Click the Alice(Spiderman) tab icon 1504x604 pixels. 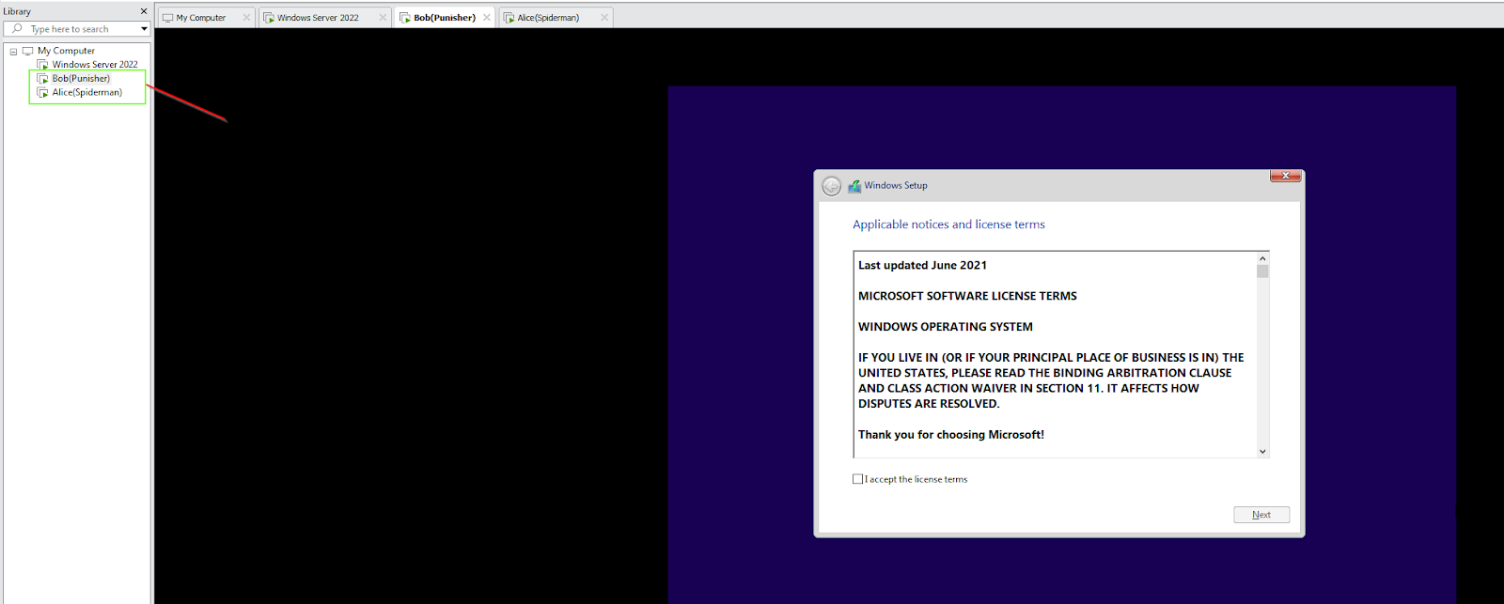pos(509,18)
